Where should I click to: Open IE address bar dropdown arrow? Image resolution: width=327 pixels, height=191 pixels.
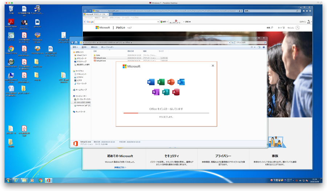(x=237, y=11)
